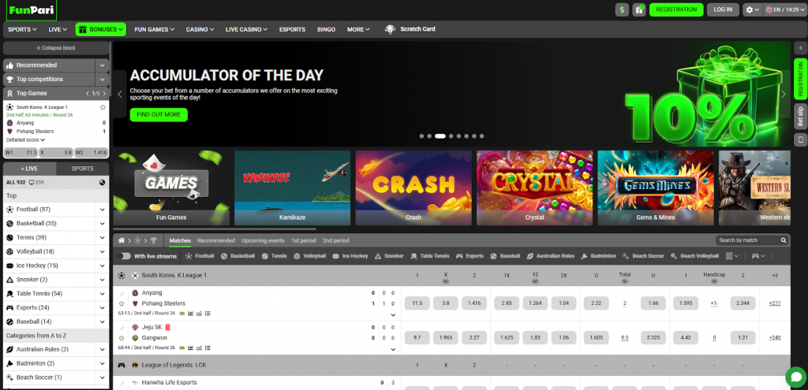808x390 pixels.
Task: Click the mobile phone icon in right sidebar
Action: click(x=800, y=140)
